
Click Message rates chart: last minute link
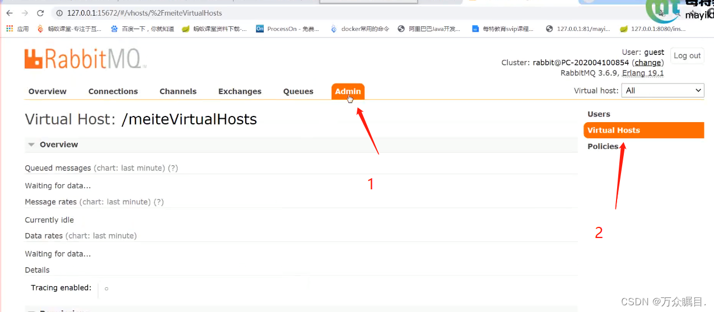tap(115, 202)
